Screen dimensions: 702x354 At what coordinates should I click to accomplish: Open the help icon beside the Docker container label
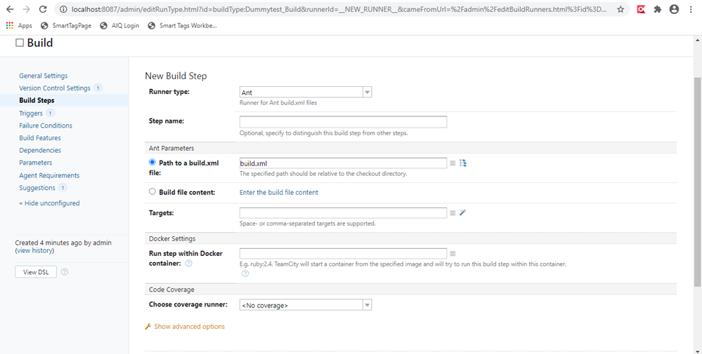click(188, 264)
